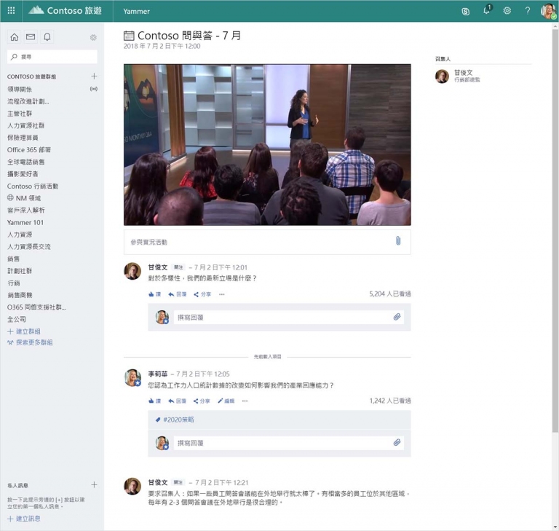Attach file in 參與實況活動 box
559x531 pixels.
(x=398, y=241)
